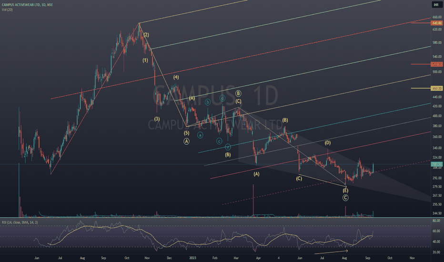
Task: Select the yellow horizontal line at 460.00
Action: point(421,89)
